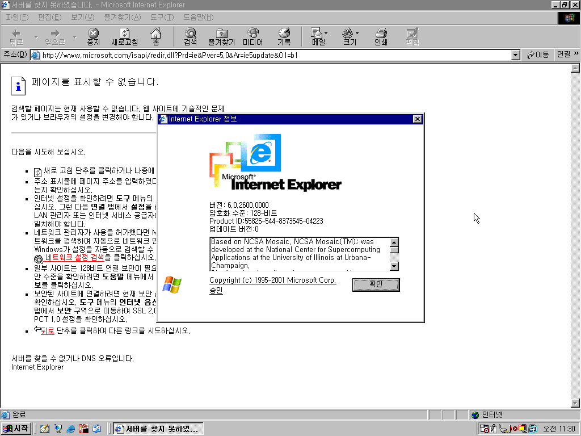Click the 페이지를 표시할 수 없습니다. heading
This screenshot has width=581, height=436.
click(x=95, y=82)
